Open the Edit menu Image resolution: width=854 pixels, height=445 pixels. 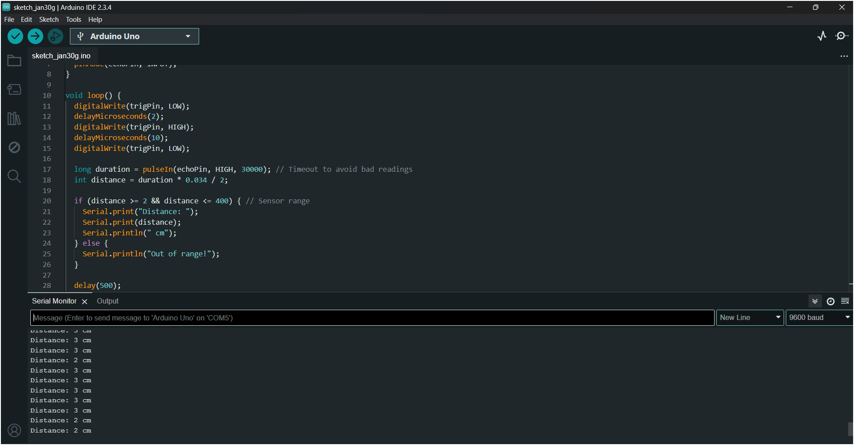coord(26,20)
